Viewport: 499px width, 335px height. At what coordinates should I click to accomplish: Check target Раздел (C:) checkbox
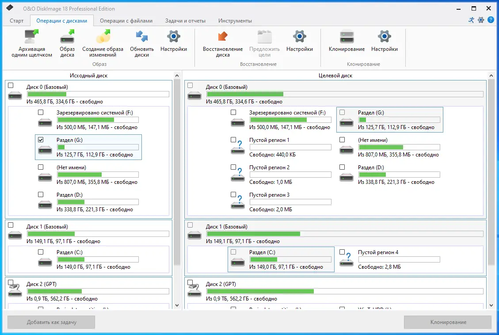coord(233,252)
